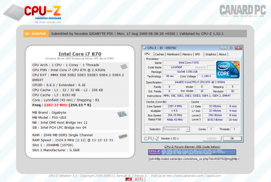This screenshot has width=271, height=182.
Task: Click the Core Voltage 1.184 V field
Action: pyautogui.click(x=206, y=76)
